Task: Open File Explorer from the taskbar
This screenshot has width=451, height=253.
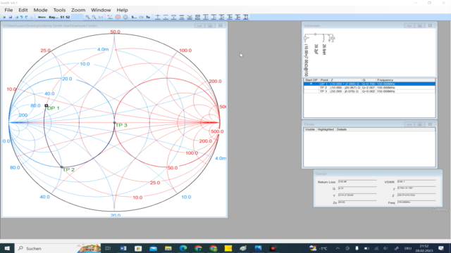Action: [168, 248]
